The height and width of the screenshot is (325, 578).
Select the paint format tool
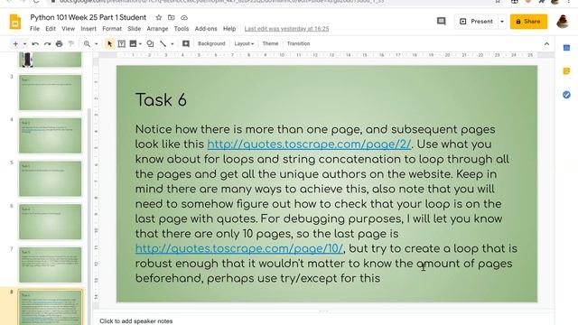(71, 44)
